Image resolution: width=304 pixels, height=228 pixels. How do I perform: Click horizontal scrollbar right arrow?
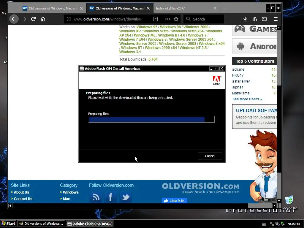[274, 205]
